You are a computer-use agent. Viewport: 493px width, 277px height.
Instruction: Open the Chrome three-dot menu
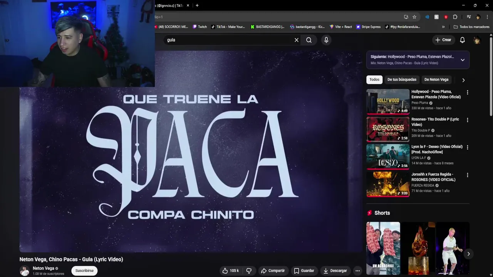point(487,17)
